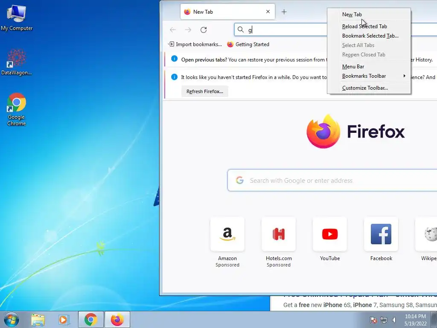This screenshot has width=437, height=328.
Task: Switch to Chrome in the taskbar
Action: (x=91, y=319)
